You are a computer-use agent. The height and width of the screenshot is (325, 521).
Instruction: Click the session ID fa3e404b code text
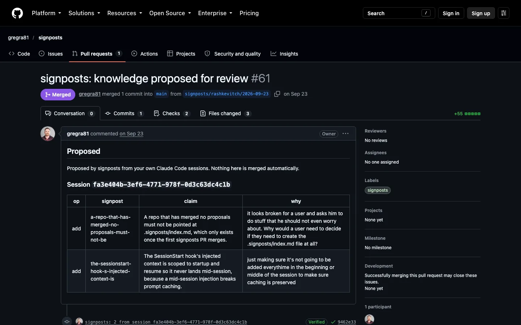pos(161,185)
